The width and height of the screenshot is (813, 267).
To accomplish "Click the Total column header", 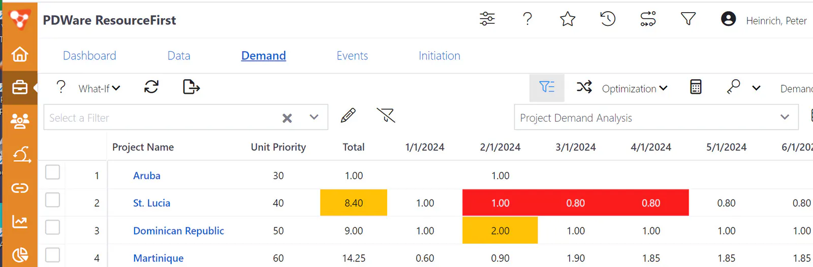I will [x=354, y=147].
